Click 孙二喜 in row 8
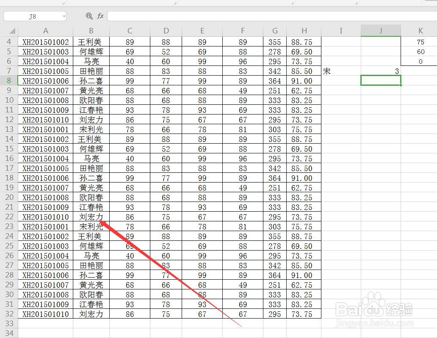This screenshot has height=338, width=437. click(91, 81)
